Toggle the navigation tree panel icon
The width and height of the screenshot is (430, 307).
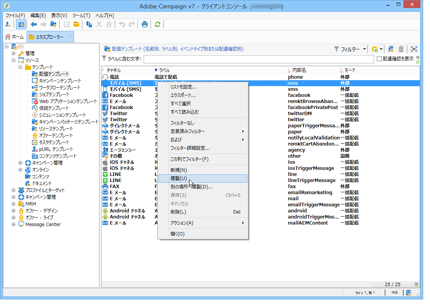(x=21, y=25)
